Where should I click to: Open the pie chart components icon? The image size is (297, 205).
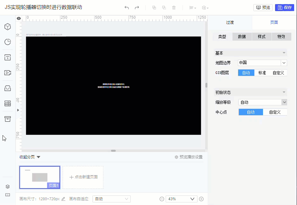[8, 42]
